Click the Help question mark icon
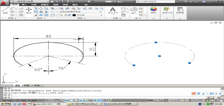 (204, 2)
